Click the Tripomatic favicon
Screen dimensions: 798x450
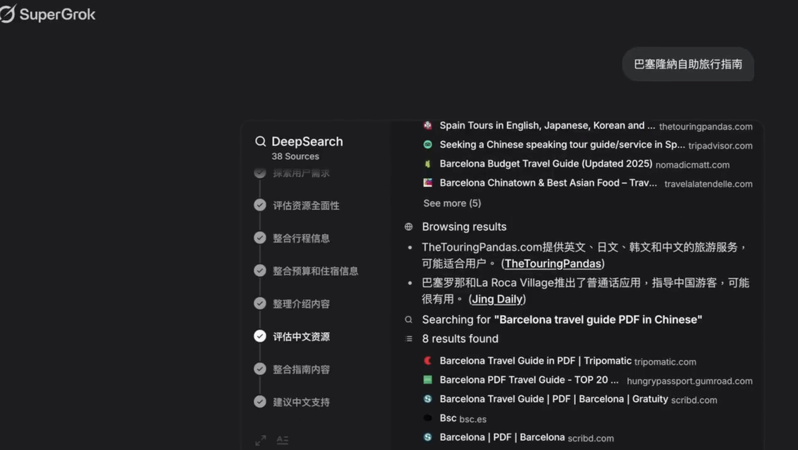point(428,361)
